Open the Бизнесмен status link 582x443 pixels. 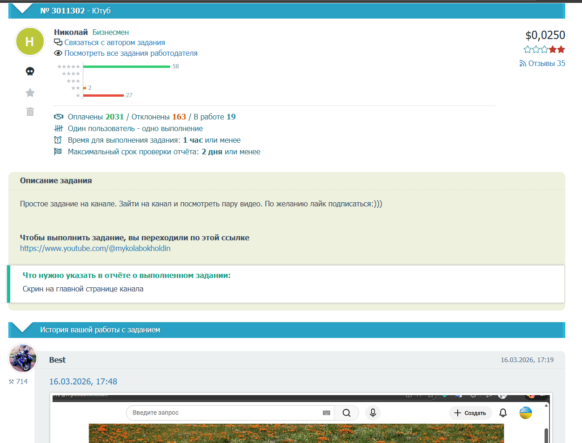click(x=111, y=32)
